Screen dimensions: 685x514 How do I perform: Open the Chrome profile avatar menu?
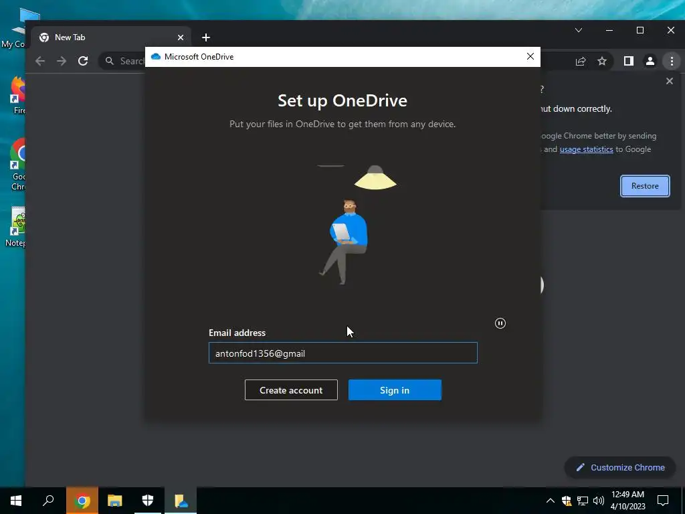click(x=650, y=61)
